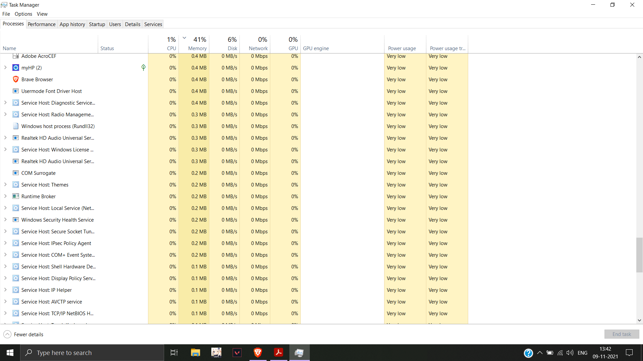Open the Options menu
This screenshot has width=643, height=361.
coord(23,14)
